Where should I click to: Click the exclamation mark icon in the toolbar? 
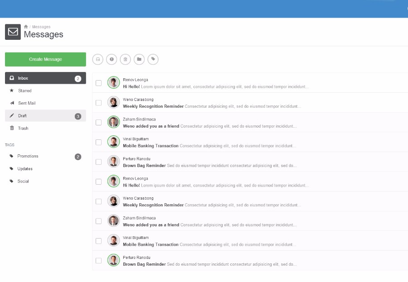point(112,59)
